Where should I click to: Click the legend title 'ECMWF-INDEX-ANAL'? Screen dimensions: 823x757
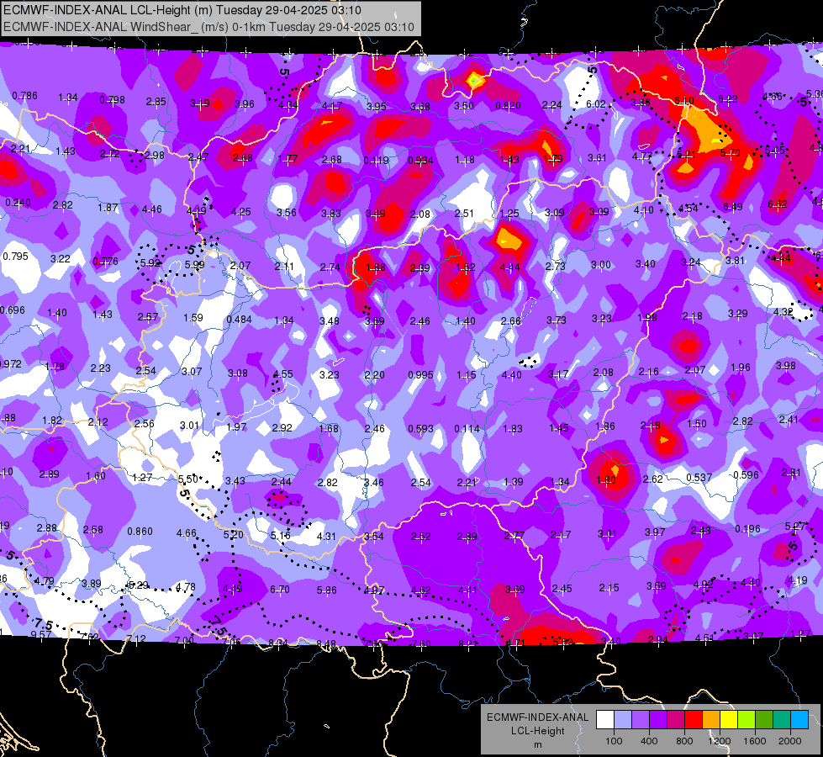tap(537, 717)
